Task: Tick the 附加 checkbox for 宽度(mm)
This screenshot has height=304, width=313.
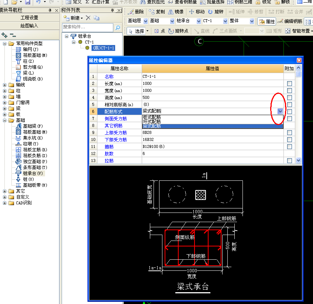Action: (289, 90)
